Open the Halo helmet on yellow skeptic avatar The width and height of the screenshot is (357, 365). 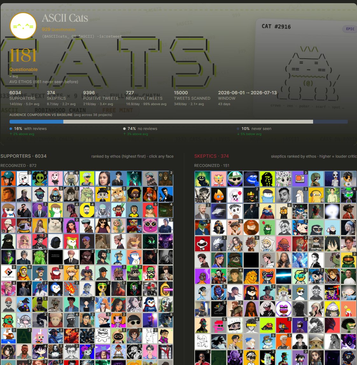[x=349, y=260]
